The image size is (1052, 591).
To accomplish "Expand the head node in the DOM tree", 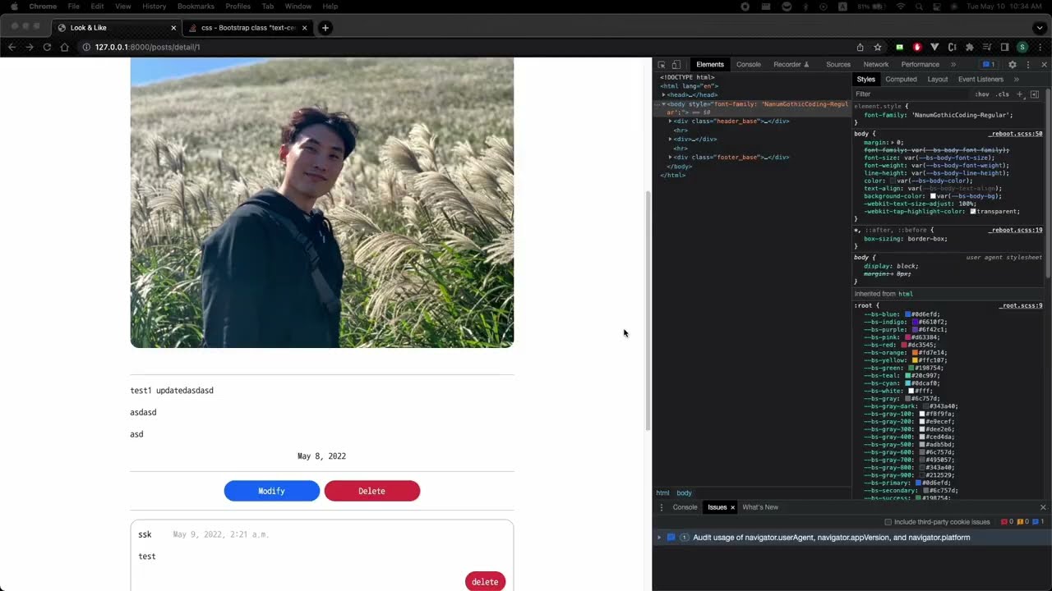I will pyautogui.click(x=664, y=94).
